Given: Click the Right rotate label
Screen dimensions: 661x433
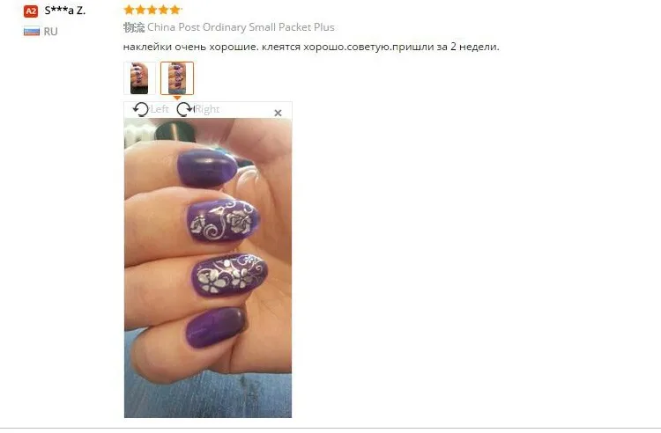Looking at the screenshot, I should (x=207, y=109).
